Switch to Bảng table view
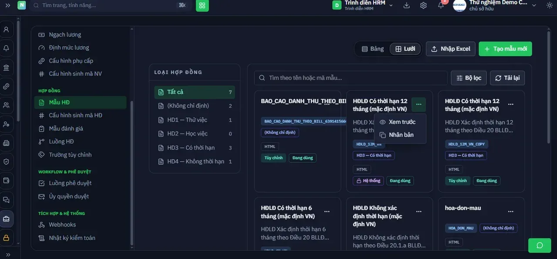Image resolution: width=557 pixels, height=259 pixels. click(x=373, y=49)
